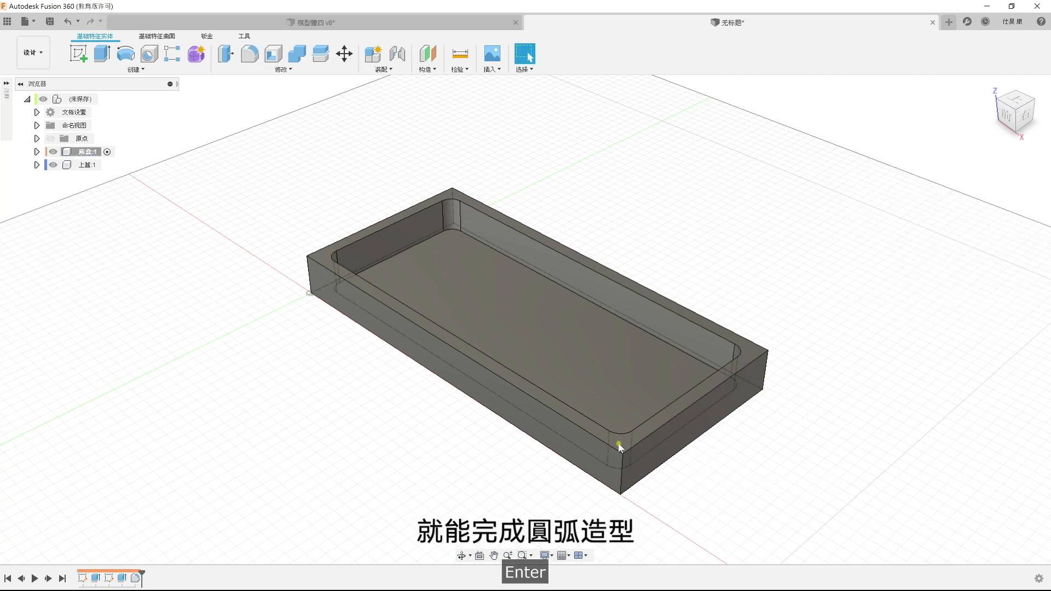
Task: Open the Construct plane icon
Action: click(428, 54)
